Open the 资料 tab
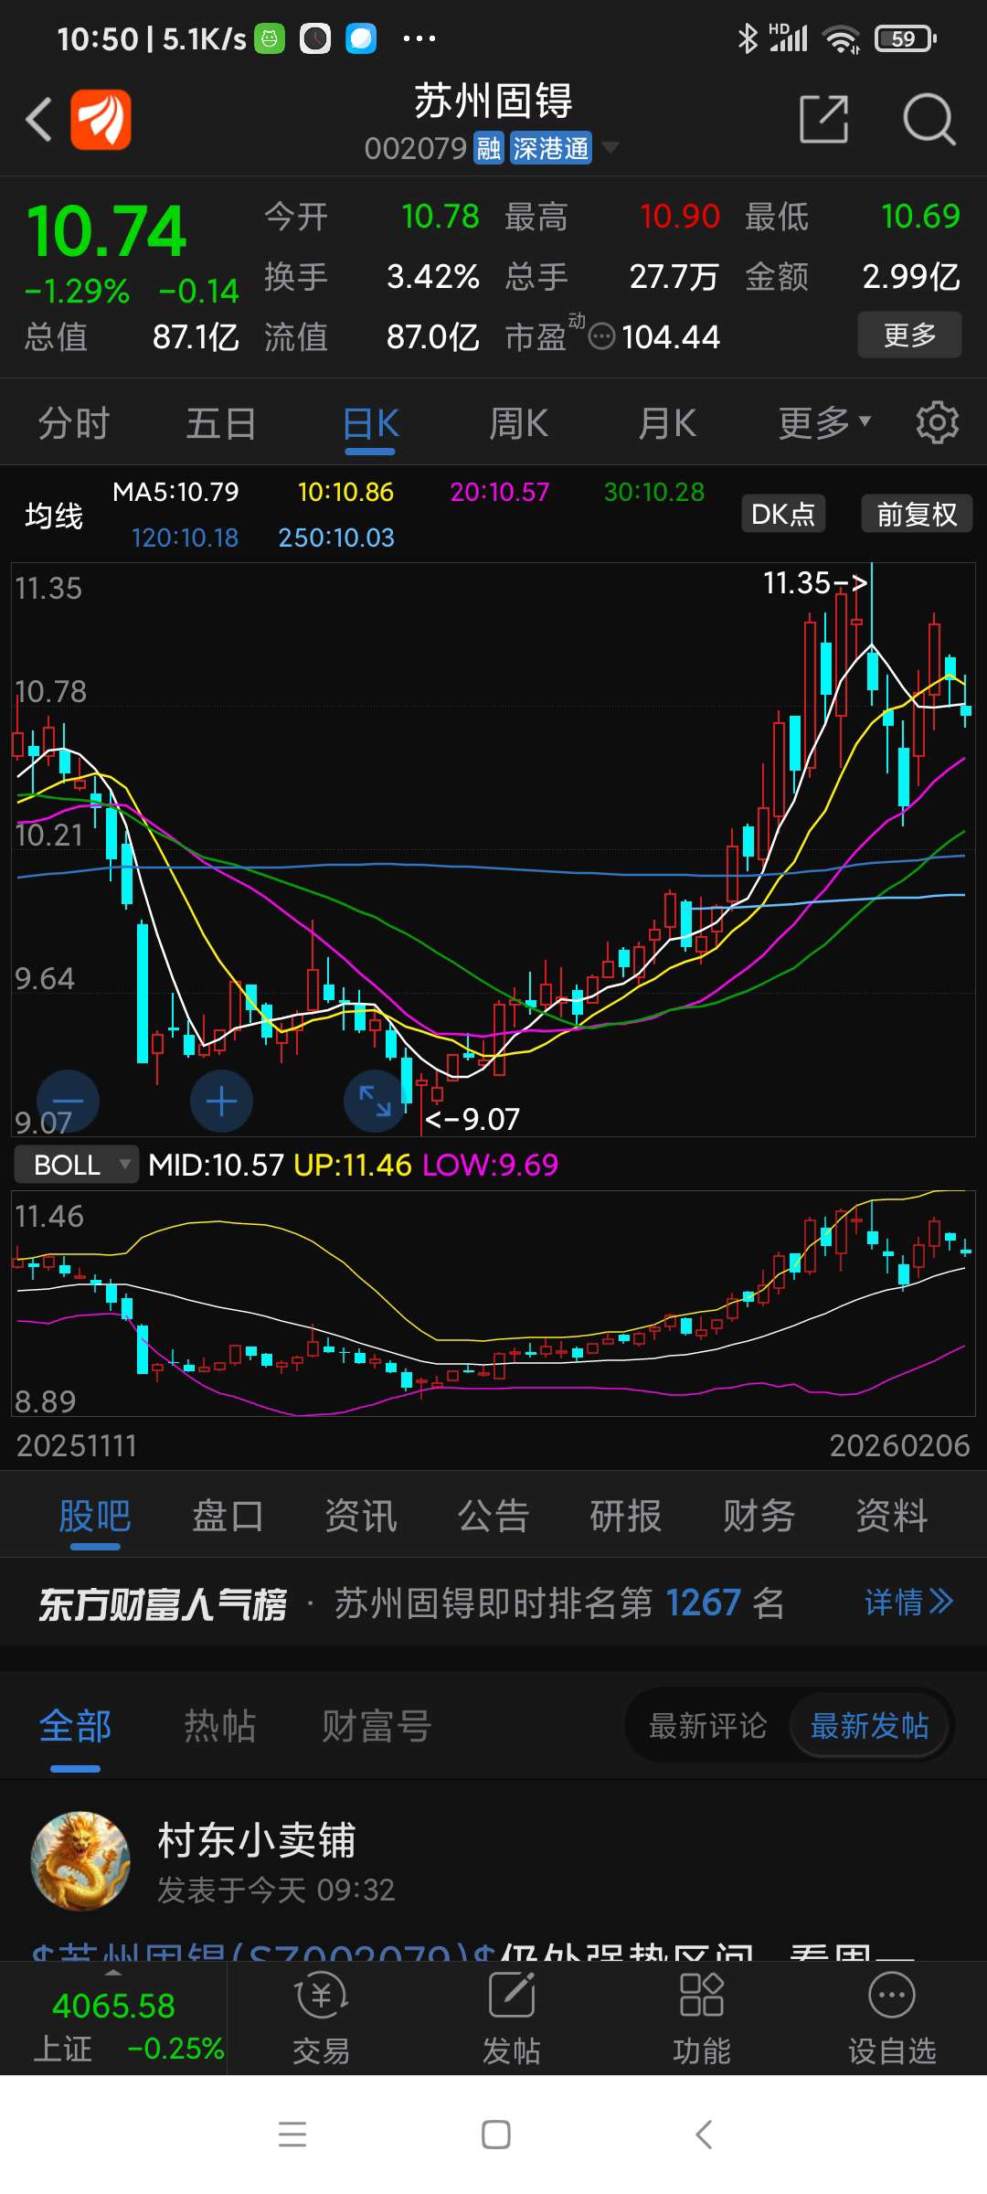 pyautogui.click(x=892, y=1516)
